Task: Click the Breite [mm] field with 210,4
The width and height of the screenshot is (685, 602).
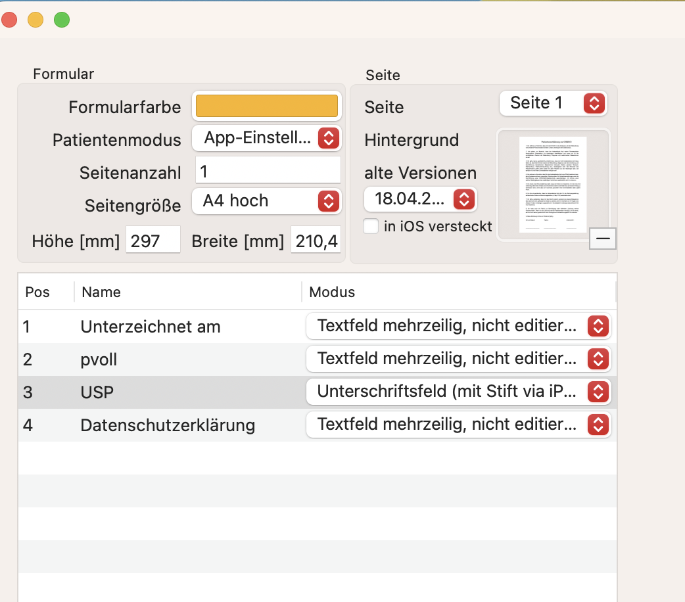Action: pos(316,239)
